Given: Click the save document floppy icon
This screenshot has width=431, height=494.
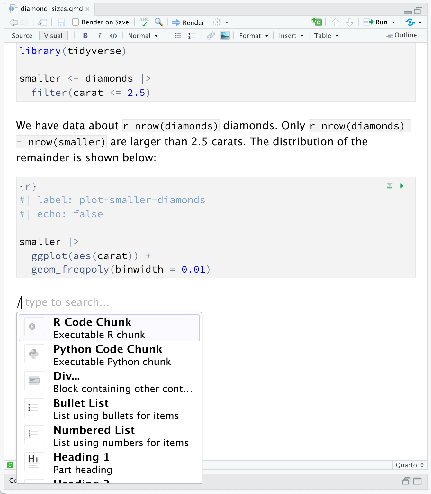Looking at the screenshot, I should click(x=61, y=22).
